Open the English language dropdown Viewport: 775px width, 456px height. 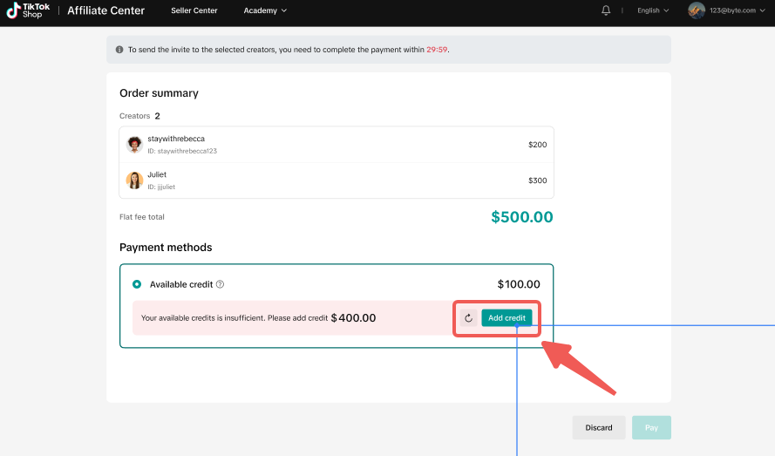coord(653,10)
